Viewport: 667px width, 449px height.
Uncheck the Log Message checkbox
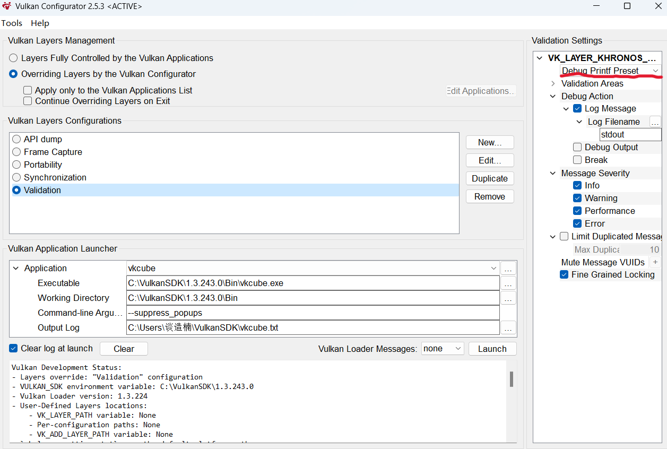(577, 108)
